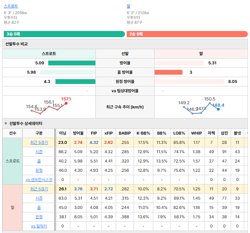The height and width of the screenshot is (233, 250).
Task: Click the FIP column header
Action: (x=94, y=133)
